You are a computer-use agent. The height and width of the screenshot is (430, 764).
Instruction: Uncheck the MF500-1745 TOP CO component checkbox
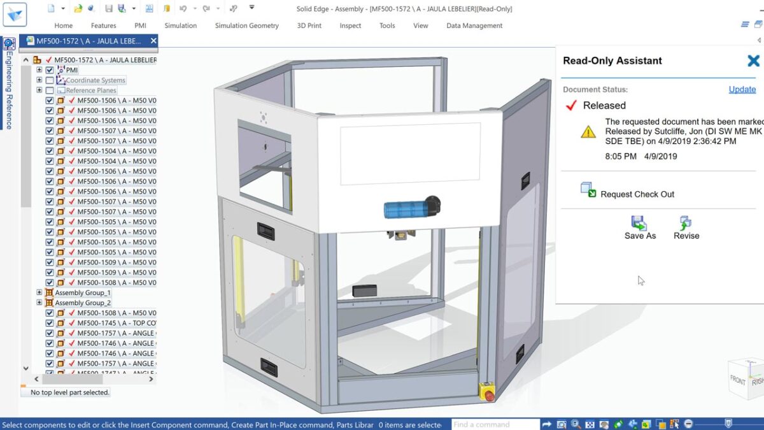tap(50, 323)
